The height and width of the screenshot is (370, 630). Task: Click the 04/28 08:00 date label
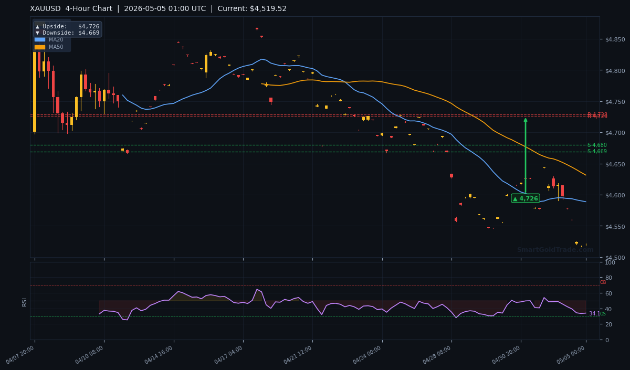tap(437, 355)
